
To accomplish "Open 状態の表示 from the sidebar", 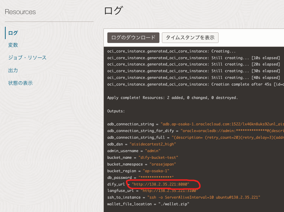I will tap(20, 83).
